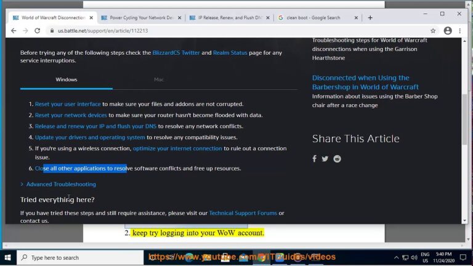Viewport: 473px width, 266px height.
Task: Share article on Reddit
Action: [x=338, y=159]
